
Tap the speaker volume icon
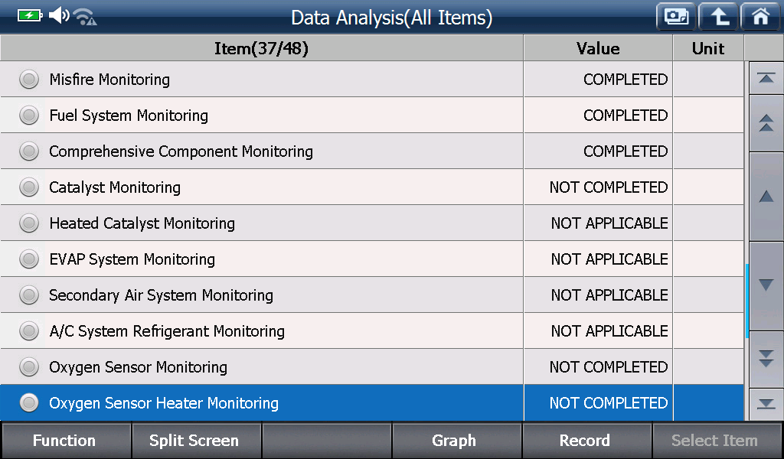click(59, 15)
